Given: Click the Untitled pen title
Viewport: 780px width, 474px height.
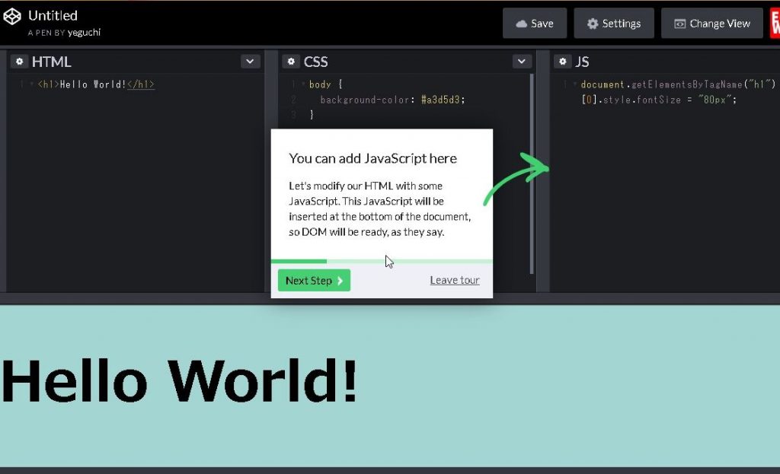Looking at the screenshot, I should 53,15.
